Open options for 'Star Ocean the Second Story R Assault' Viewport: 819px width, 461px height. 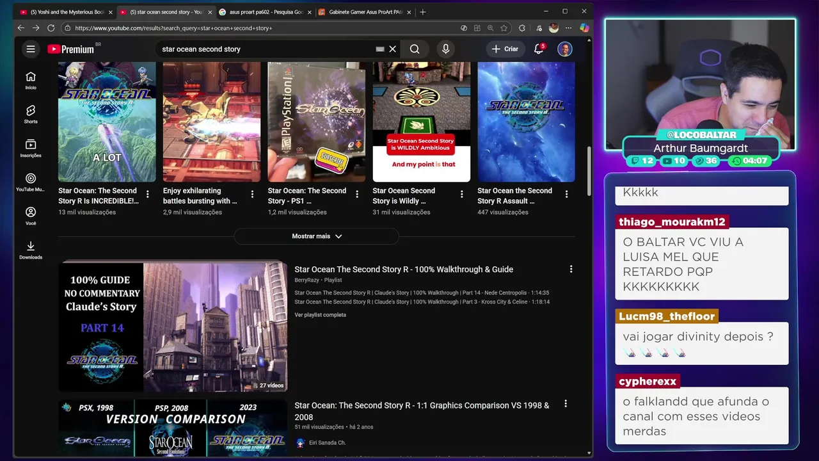pos(567,194)
